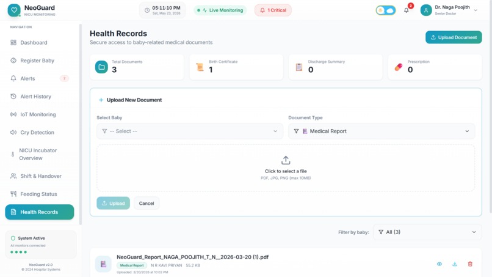Download the NeoGuard_Report PDF file
The width and height of the screenshot is (492, 277).
455,264
